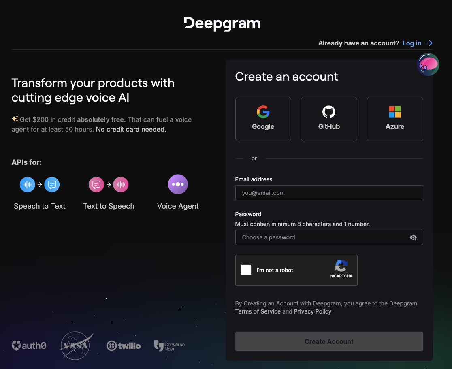Click the 'APIs for:' heading

pos(26,162)
